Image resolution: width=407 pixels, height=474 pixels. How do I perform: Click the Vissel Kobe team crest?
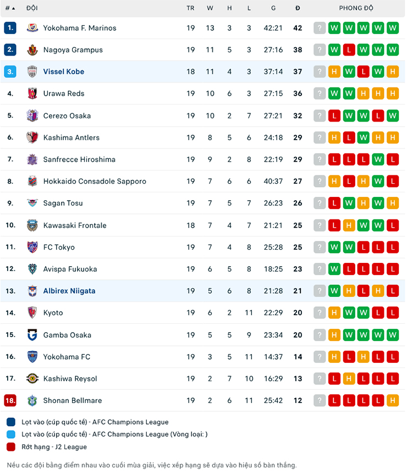(32, 72)
